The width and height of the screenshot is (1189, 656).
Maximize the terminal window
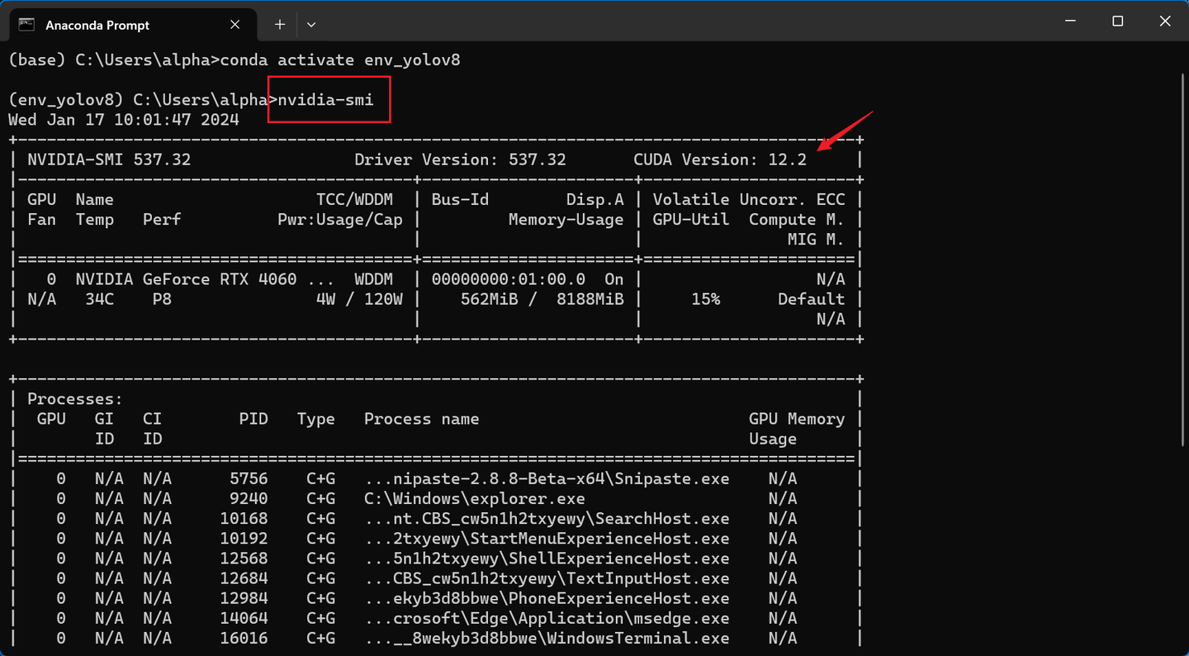coord(1117,21)
